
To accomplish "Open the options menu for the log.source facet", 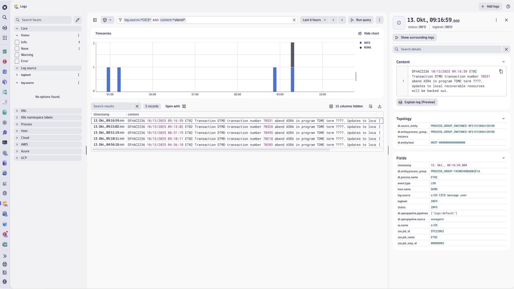I will click(x=78, y=83).
